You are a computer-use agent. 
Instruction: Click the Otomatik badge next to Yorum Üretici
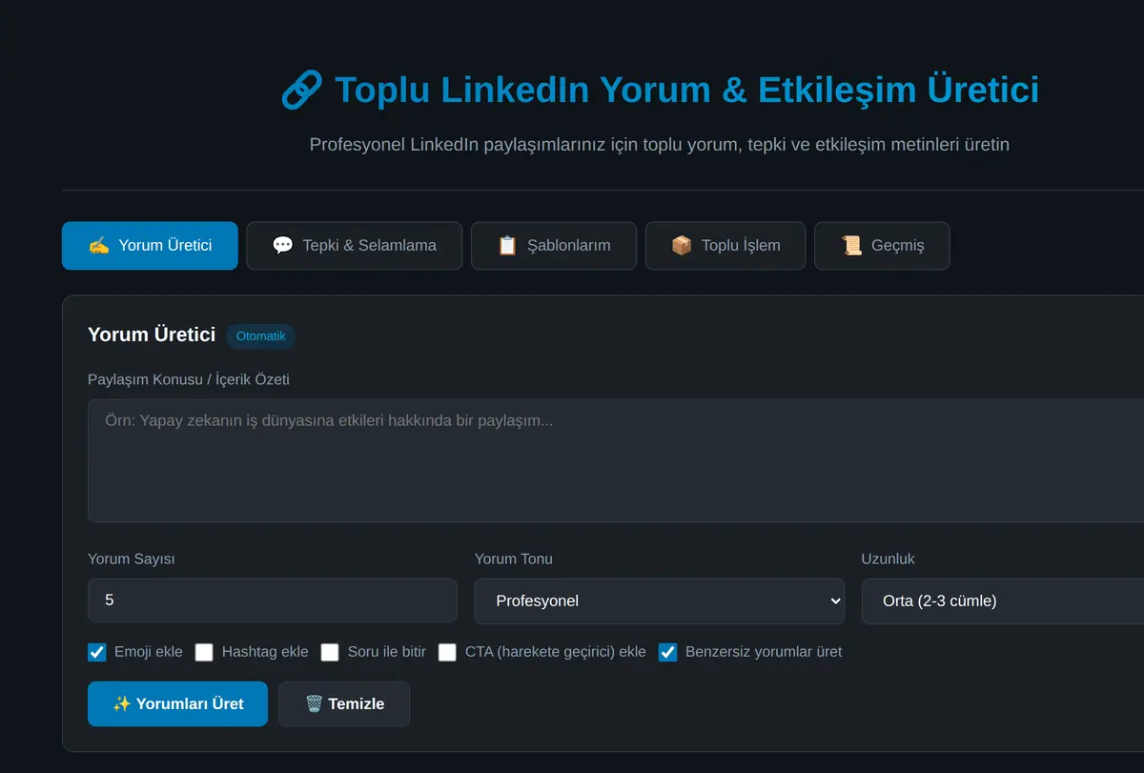[x=261, y=336]
